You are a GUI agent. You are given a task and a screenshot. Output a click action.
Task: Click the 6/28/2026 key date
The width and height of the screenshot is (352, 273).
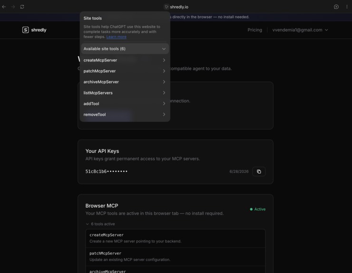(239, 172)
